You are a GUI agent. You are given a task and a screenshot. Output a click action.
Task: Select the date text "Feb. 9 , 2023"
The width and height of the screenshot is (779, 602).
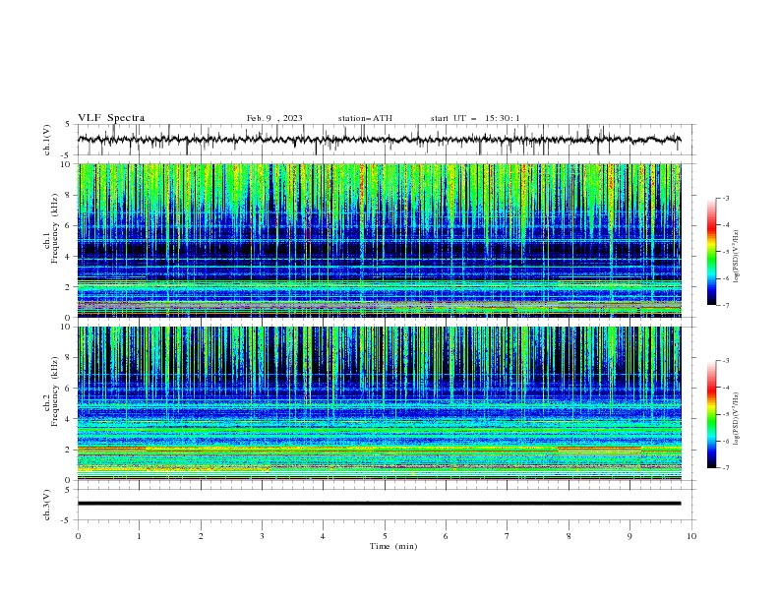click(x=274, y=118)
